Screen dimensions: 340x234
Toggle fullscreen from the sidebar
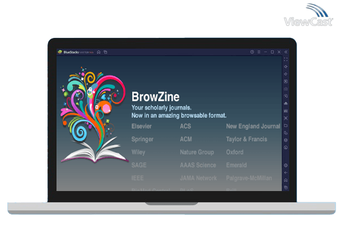(286, 59)
